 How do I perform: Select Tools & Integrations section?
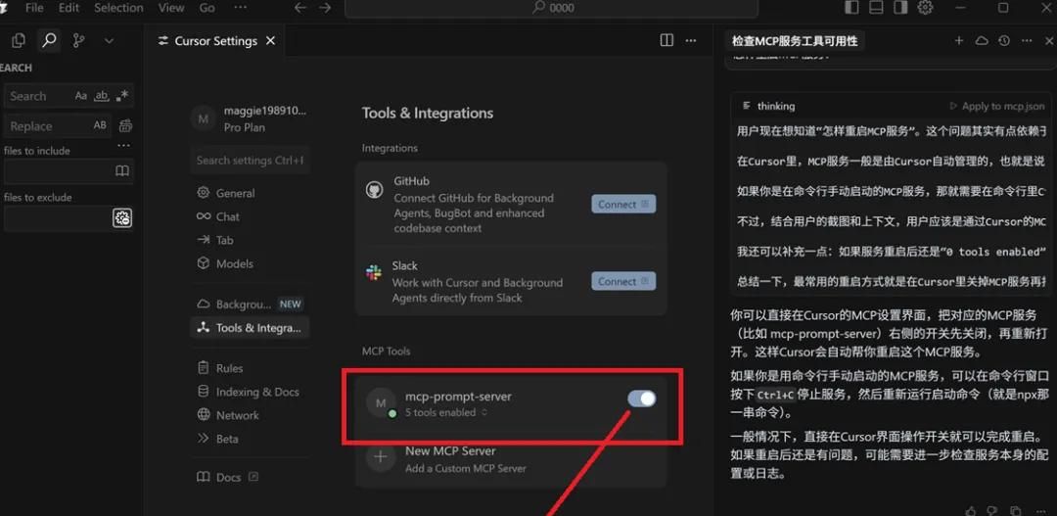click(x=251, y=328)
